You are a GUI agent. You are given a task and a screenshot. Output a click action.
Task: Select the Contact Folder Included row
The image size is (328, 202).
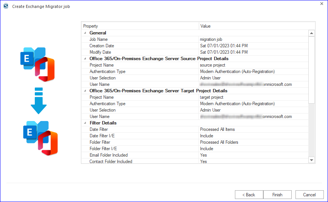point(195,162)
